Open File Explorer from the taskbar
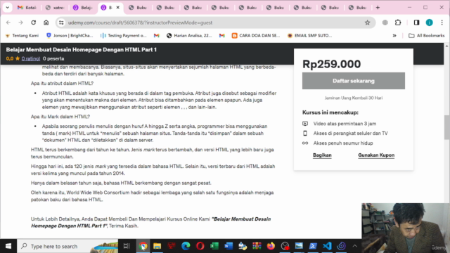Screen dimensions: 450x253 click(157, 246)
